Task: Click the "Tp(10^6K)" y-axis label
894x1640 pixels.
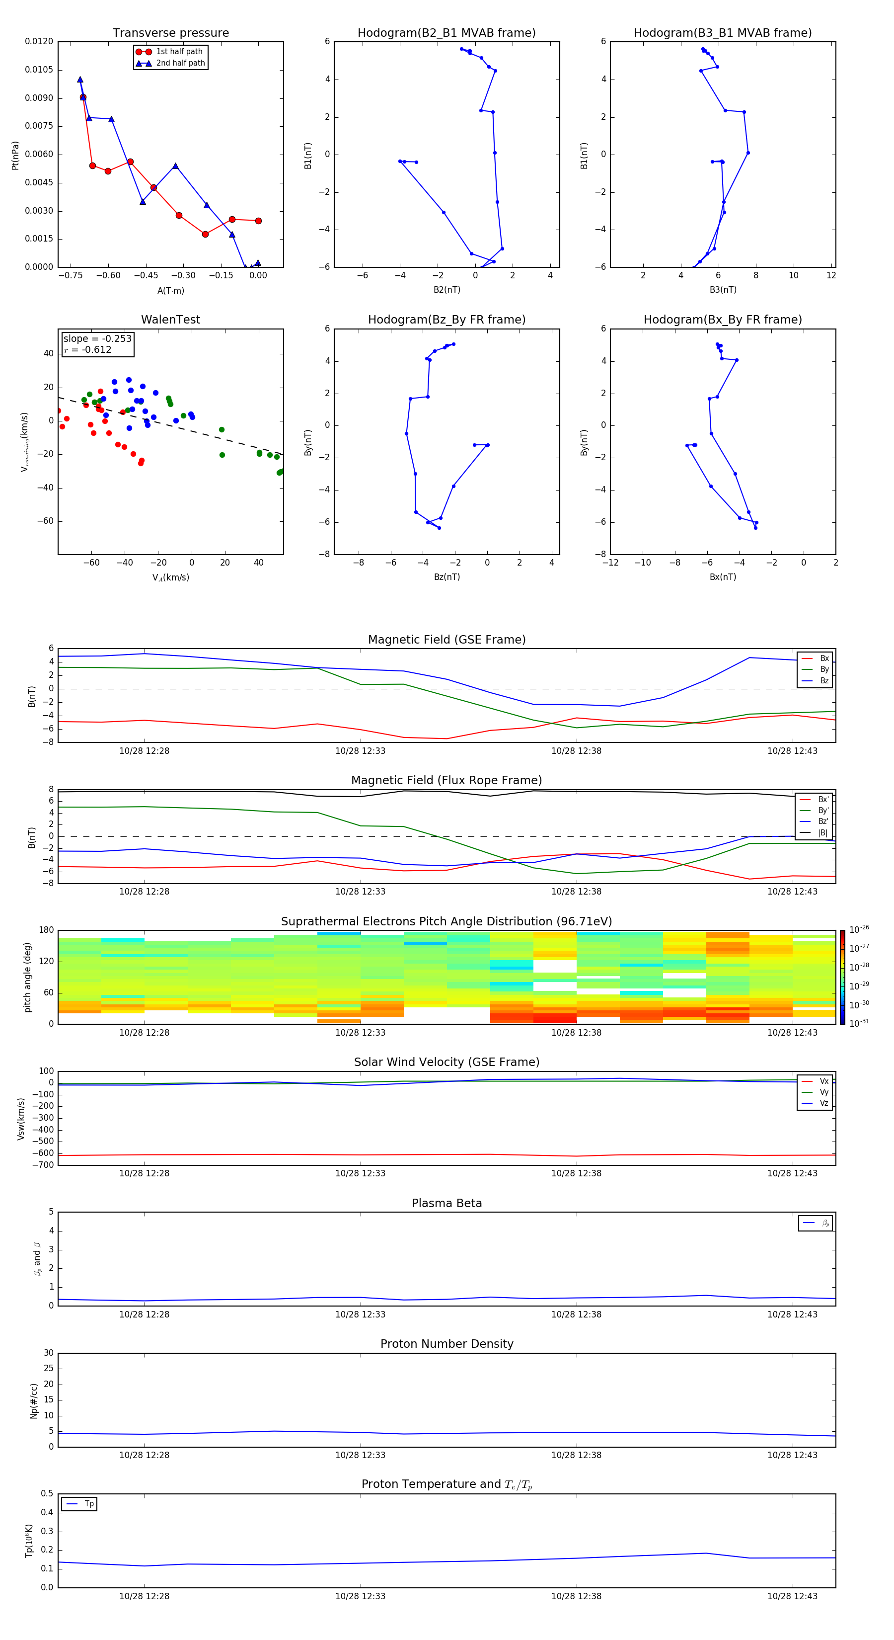Action: pos(29,1541)
